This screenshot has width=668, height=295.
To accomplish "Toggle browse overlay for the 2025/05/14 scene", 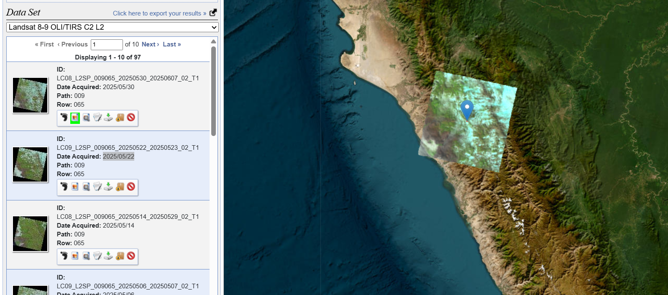I will pos(75,256).
